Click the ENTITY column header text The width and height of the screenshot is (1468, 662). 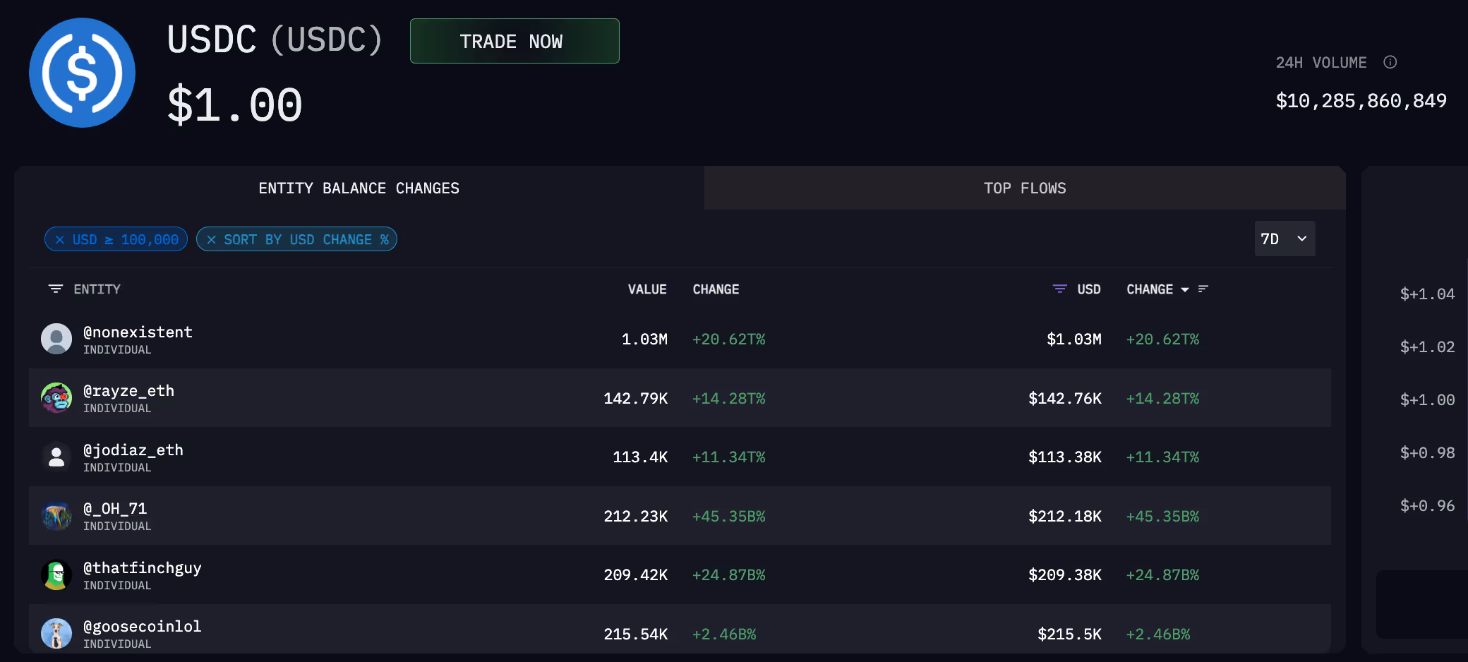click(x=97, y=289)
